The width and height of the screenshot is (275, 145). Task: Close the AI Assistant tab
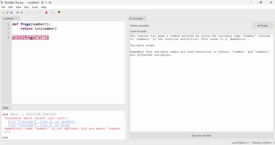pyautogui.click(x=144, y=18)
